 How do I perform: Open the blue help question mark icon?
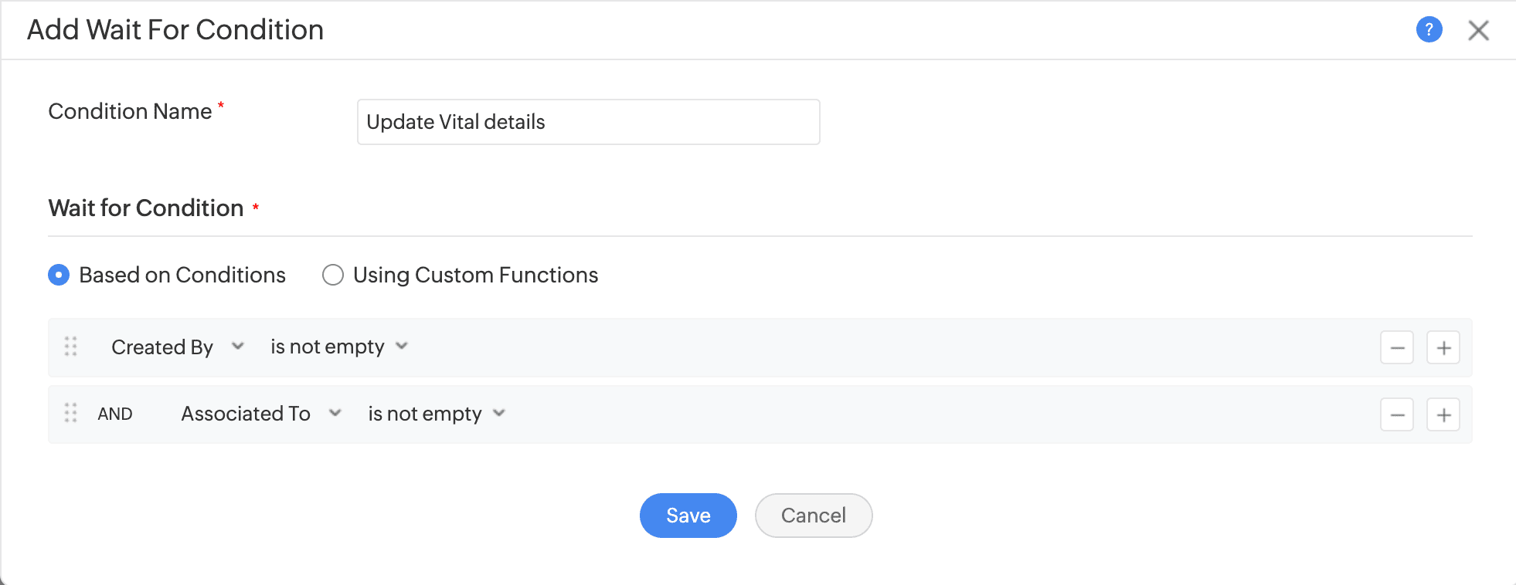[1429, 30]
